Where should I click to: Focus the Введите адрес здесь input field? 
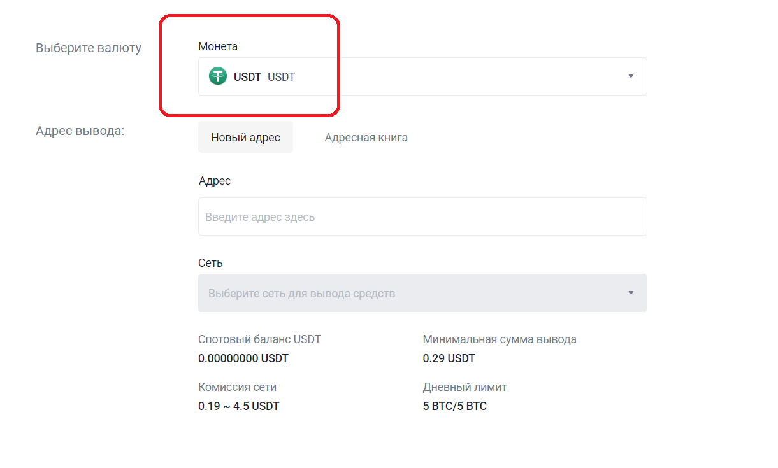[422, 217]
